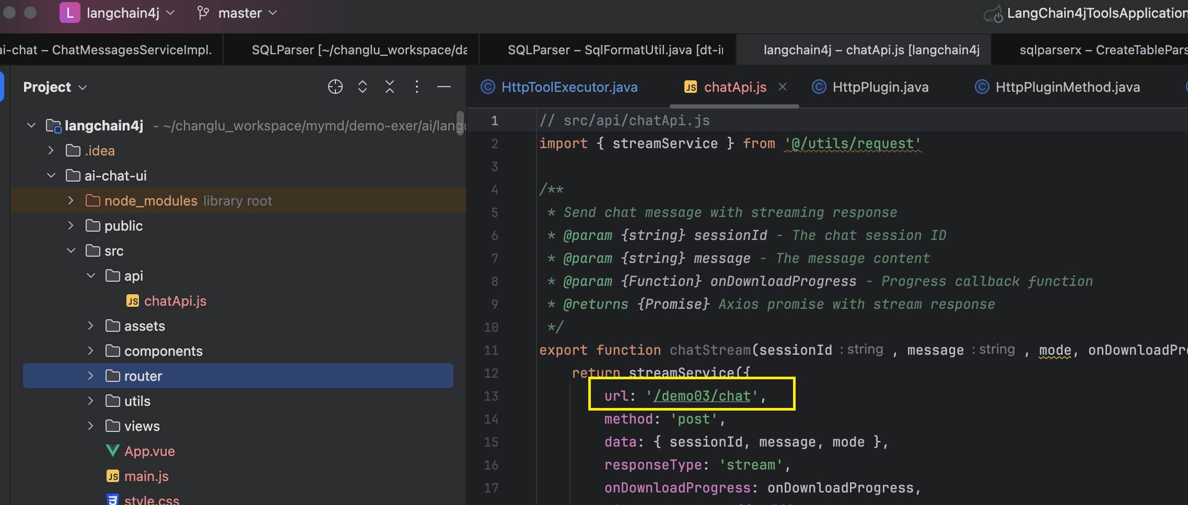Click the langchain4j project L badge icon

point(69,13)
